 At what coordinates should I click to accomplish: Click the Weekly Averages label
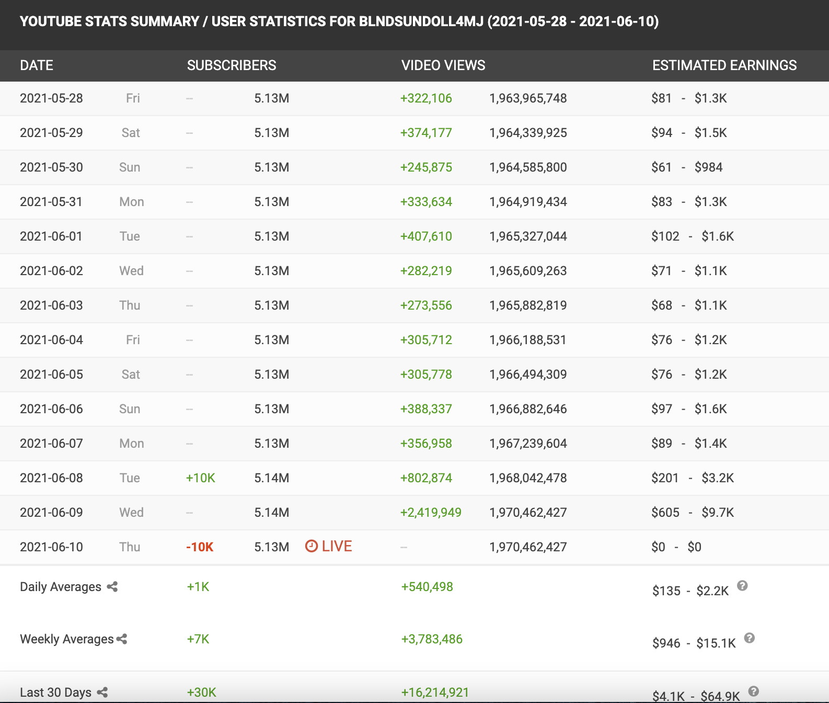click(67, 639)
